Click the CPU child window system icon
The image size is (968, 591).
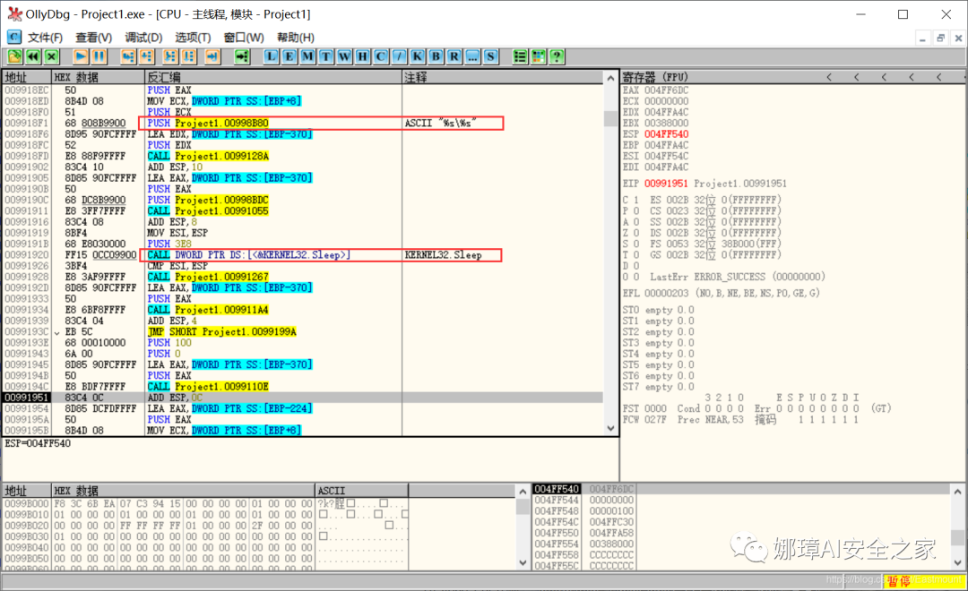click(13, 37)
